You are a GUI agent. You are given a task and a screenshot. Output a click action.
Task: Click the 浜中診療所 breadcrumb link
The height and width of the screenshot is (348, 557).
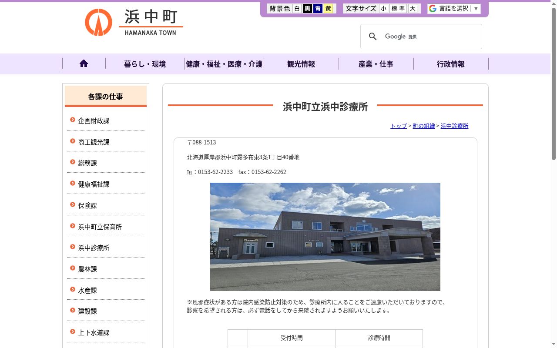455,126
